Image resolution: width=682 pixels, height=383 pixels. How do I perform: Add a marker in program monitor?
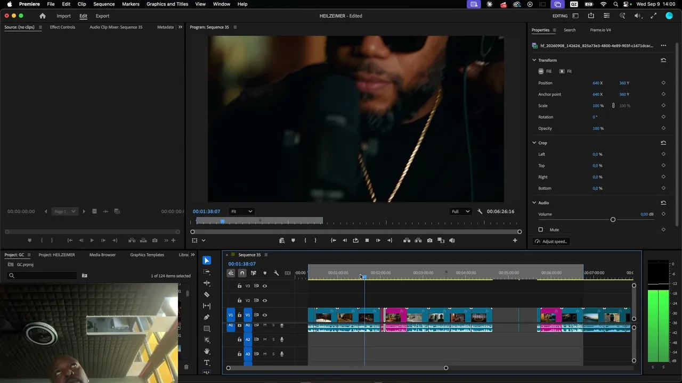tap(293, 240)
